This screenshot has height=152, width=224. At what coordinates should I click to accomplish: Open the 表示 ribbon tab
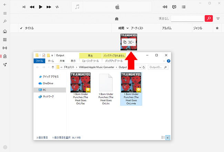click(x=73, y=61)
